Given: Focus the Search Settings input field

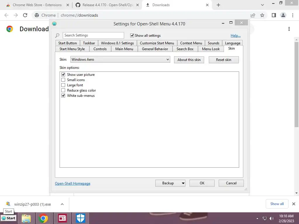Looking at the screenshot, I should [x=93, y=35].
